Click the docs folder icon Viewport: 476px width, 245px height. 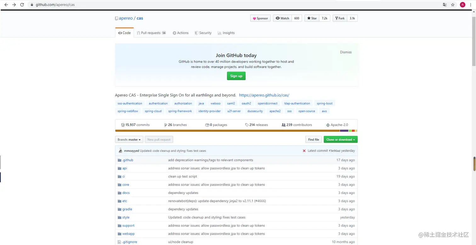tap(119, 193)
